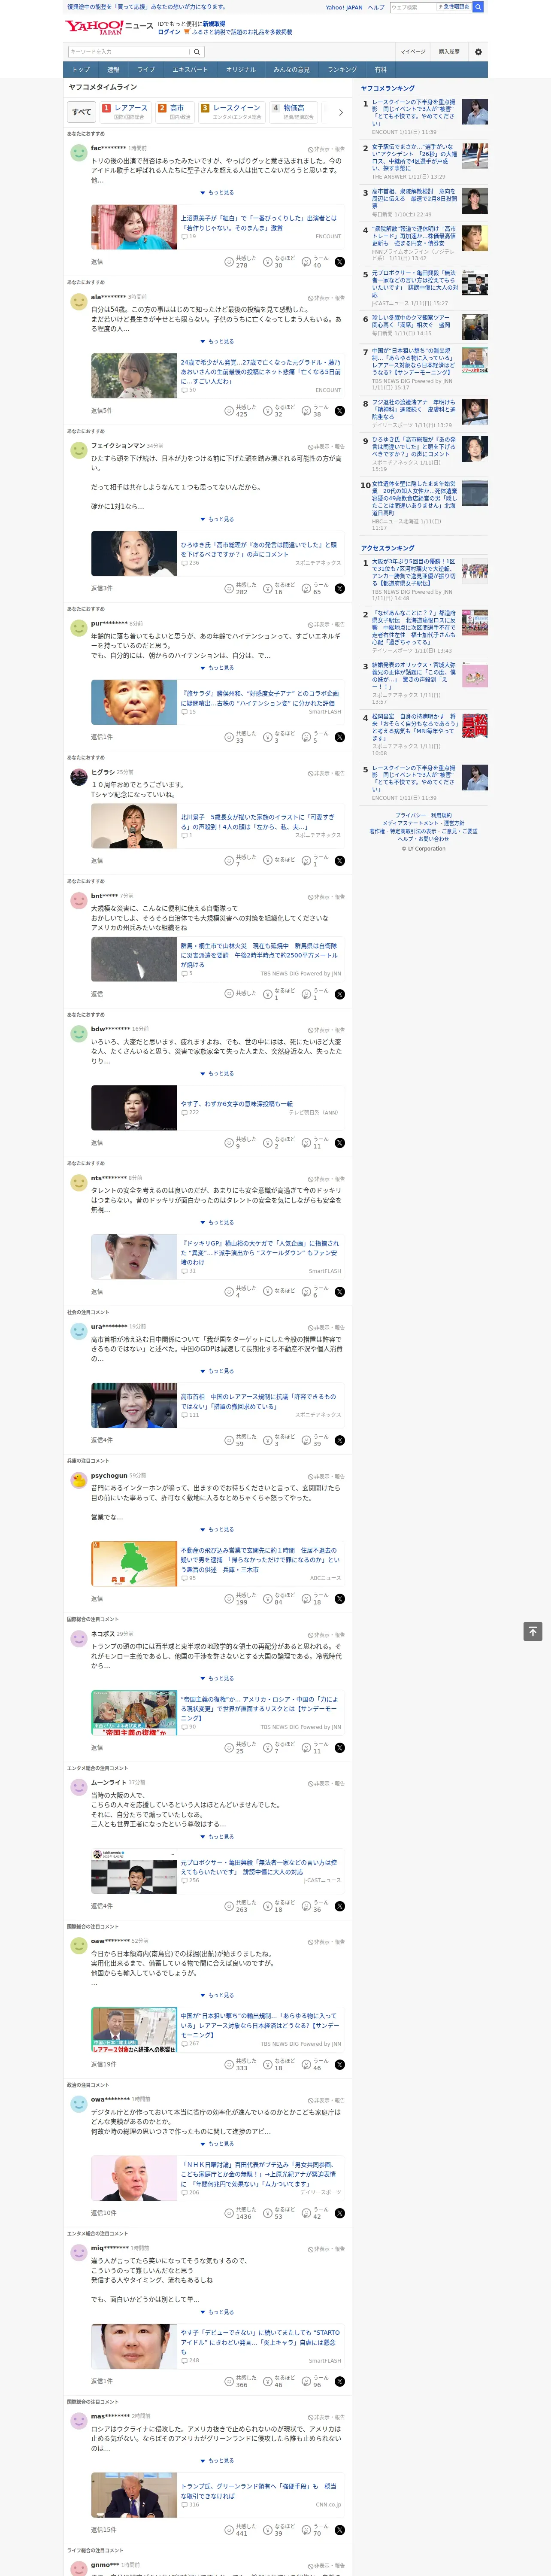Click 非表示・報告 on fac******** comment
This screenshot has height=2576, width=551.
click(327, 149)
